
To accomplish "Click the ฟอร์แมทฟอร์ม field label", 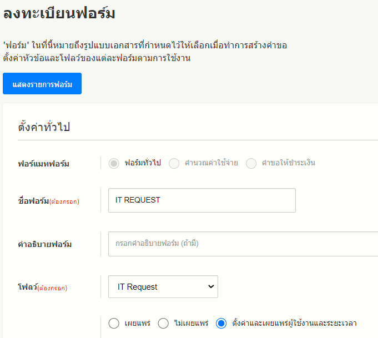I will coord(44,163).
